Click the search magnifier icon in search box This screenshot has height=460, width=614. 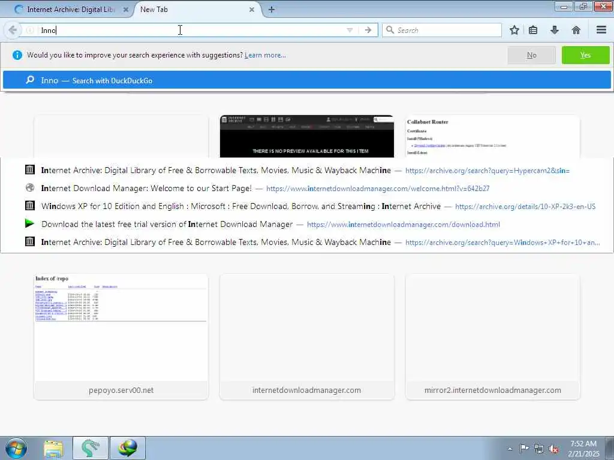click(390, 30)
